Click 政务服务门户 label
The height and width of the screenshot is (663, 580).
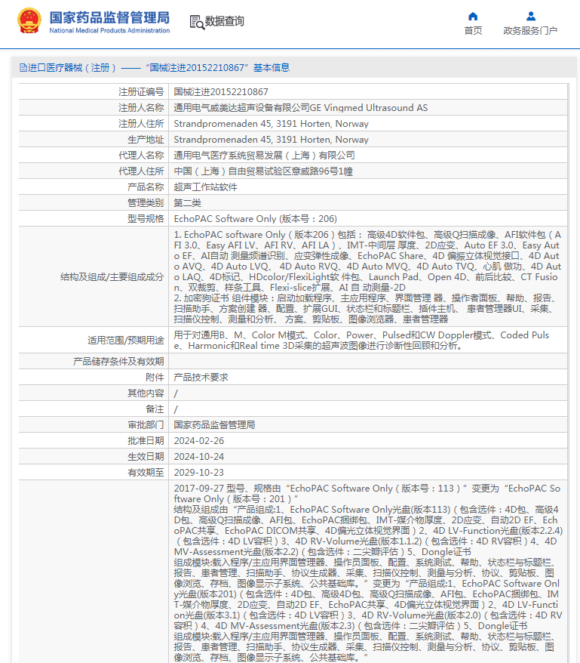pyautogui.click(x=530, y=31)
